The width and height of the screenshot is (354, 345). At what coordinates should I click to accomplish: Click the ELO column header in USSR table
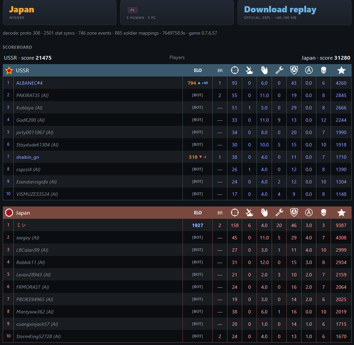coord(198,70)
